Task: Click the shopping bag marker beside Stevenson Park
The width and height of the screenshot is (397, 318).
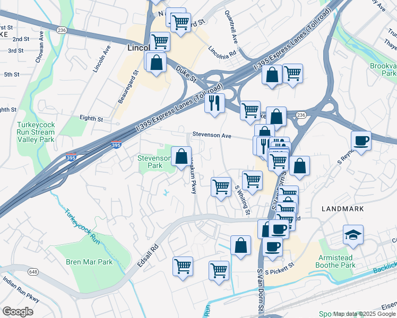Action: coord(181,156)
